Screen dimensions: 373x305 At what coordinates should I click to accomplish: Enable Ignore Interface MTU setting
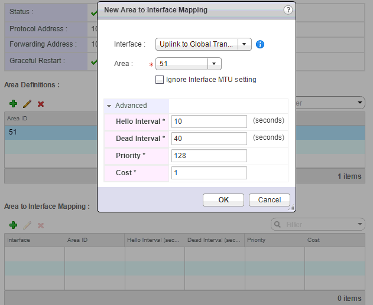160,80
